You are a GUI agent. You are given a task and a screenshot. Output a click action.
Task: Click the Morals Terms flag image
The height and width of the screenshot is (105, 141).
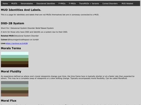pyautogui.click(x=15, y=60)
